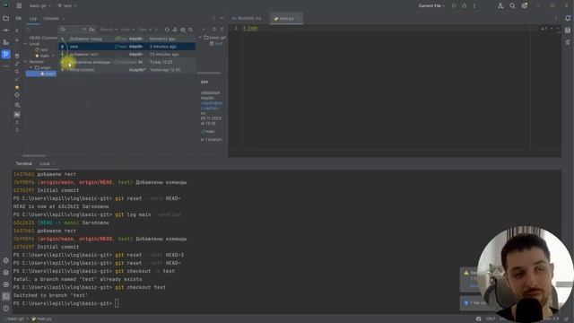Collapse the Local branches node
This screenshot has height=323, width=574.
(x=26, y=44)
